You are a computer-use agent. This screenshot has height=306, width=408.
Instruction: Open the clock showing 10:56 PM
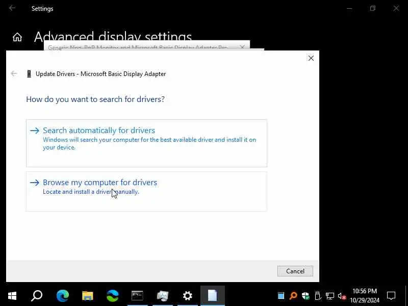click(x=365, y=296)
